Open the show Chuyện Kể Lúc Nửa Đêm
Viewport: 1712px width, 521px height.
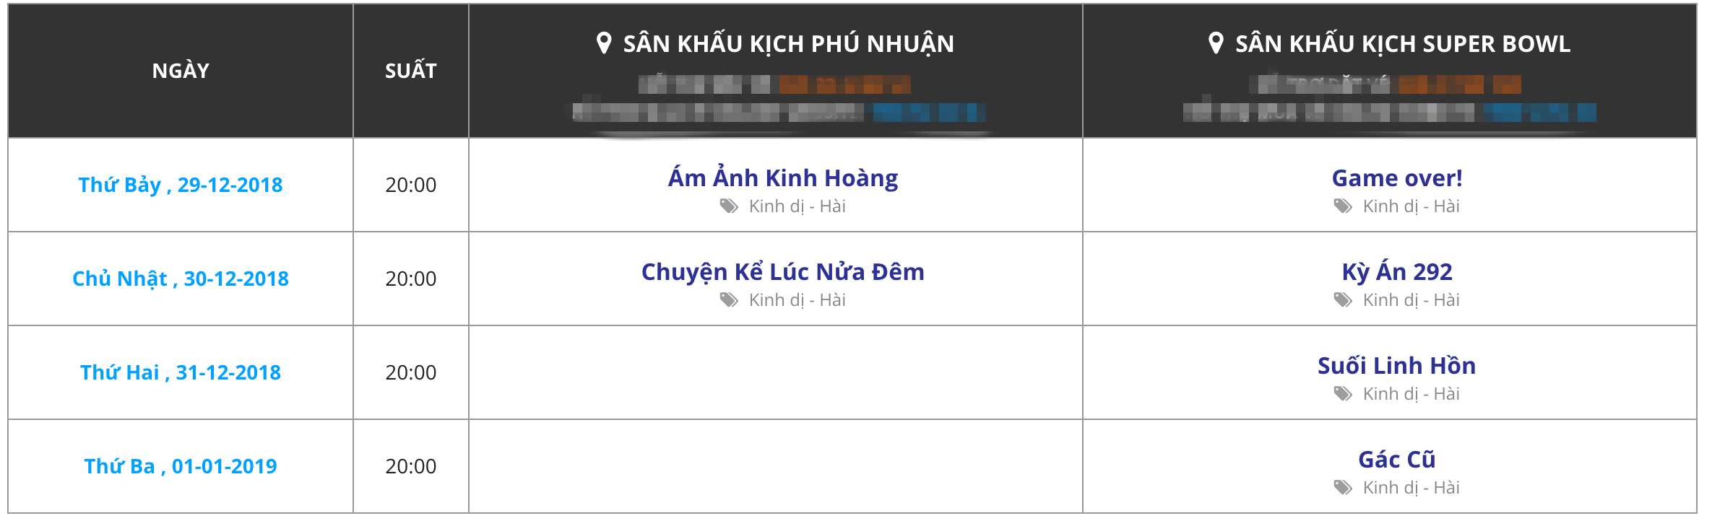pos(783,272)
